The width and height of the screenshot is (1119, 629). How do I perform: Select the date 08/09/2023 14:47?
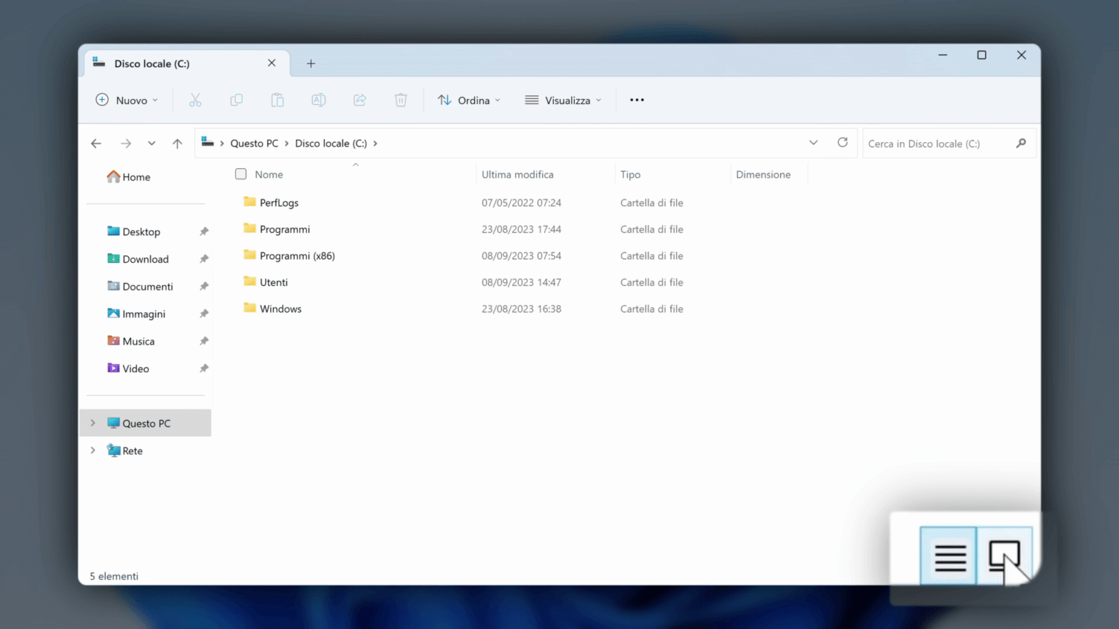(521, 282)
